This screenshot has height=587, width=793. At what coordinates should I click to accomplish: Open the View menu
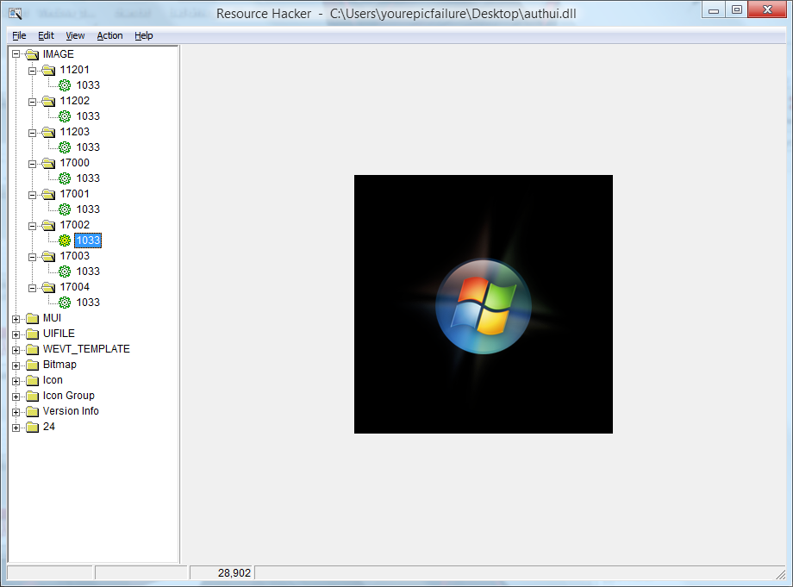point(75,35)
